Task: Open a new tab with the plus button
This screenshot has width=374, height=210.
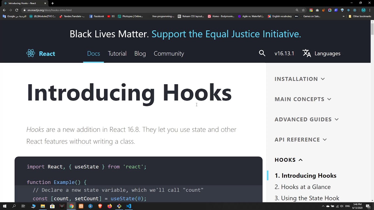Action: 53,3
